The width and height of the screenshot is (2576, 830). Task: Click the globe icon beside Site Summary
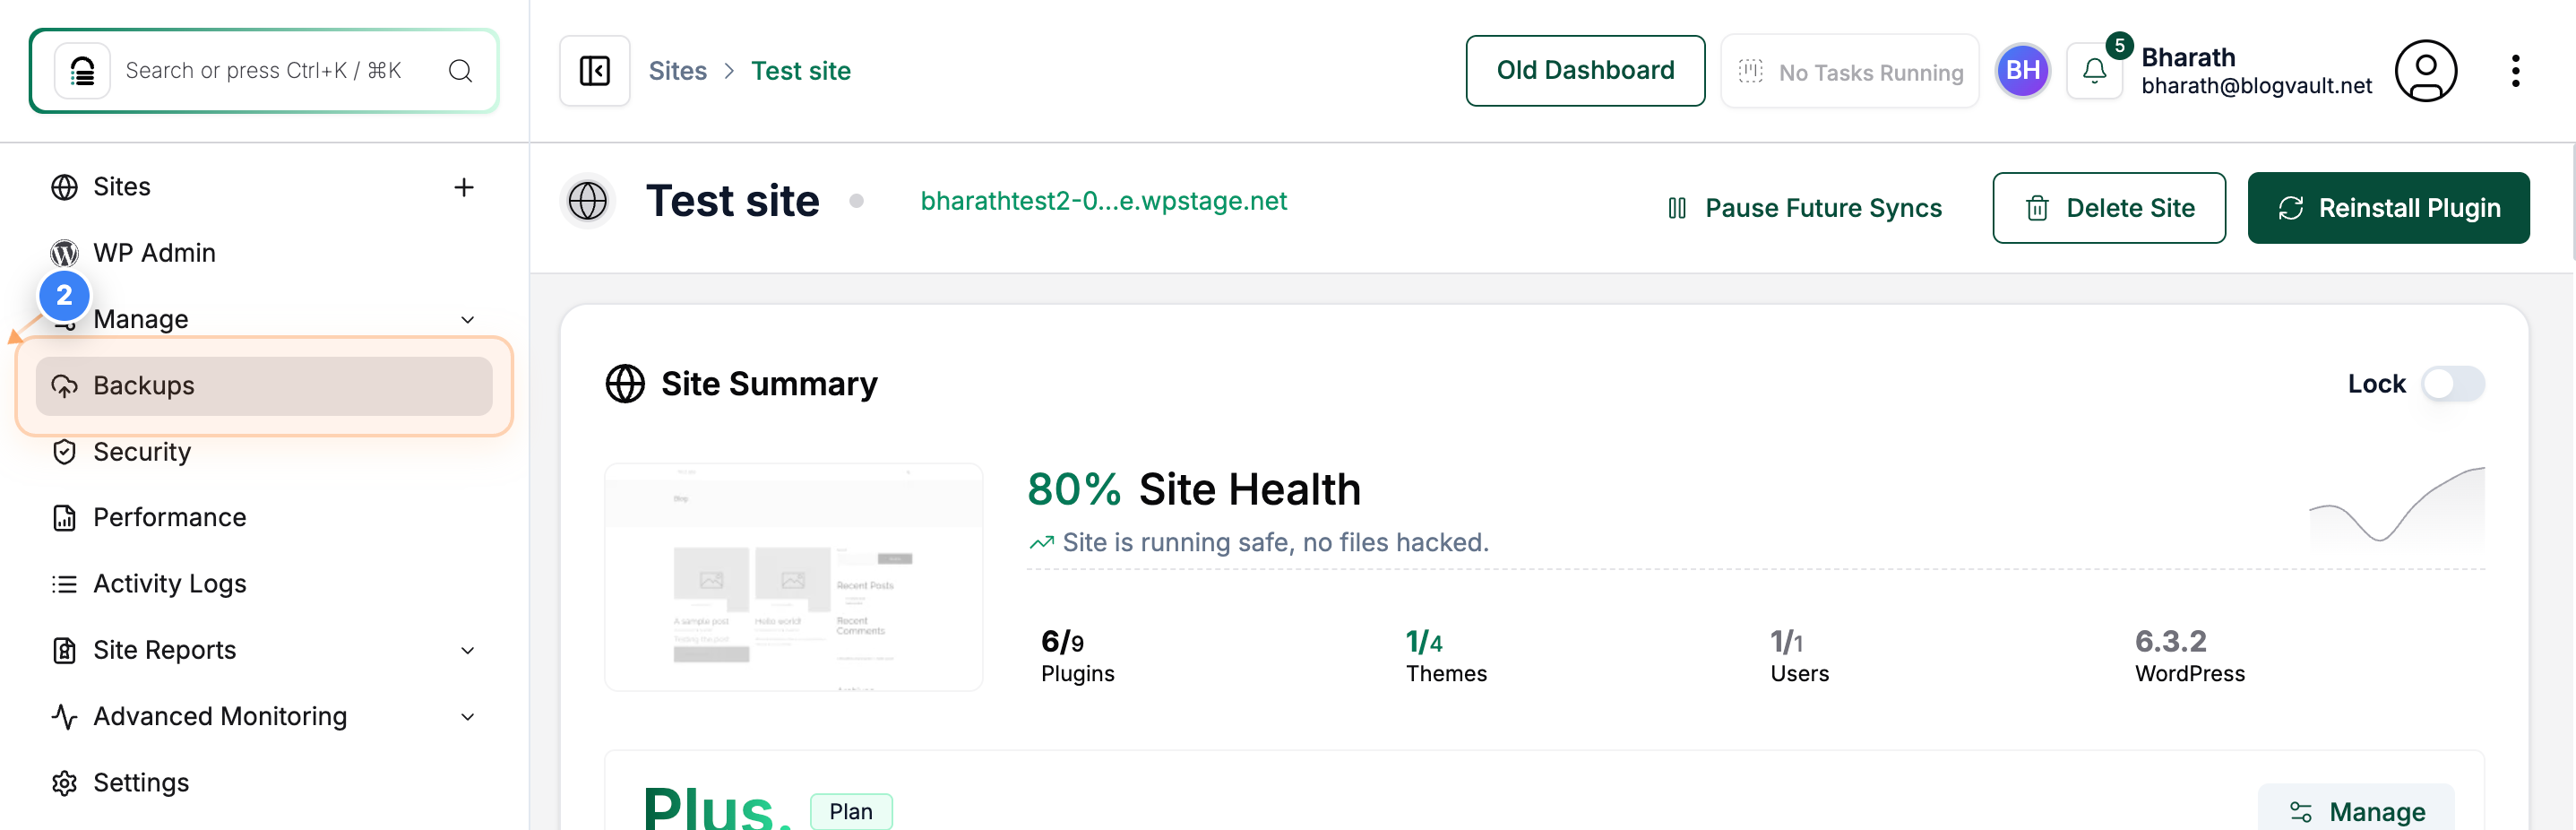[625, 384]
